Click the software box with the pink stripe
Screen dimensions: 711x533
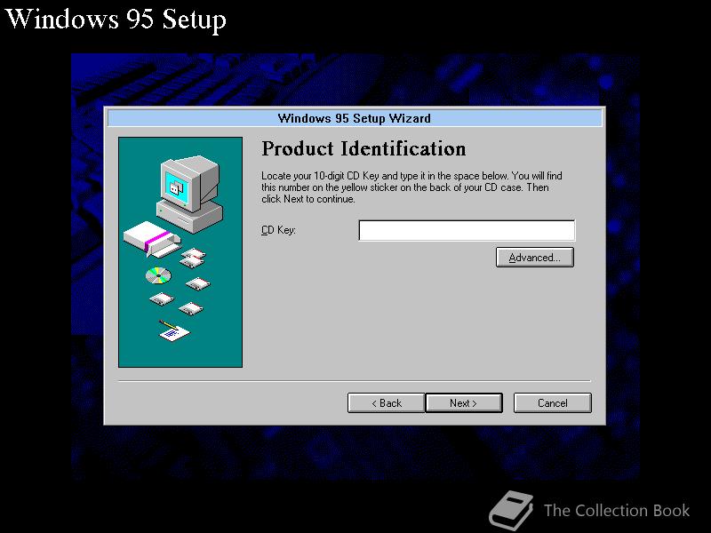pyautogui.click(x=152, y=239)
